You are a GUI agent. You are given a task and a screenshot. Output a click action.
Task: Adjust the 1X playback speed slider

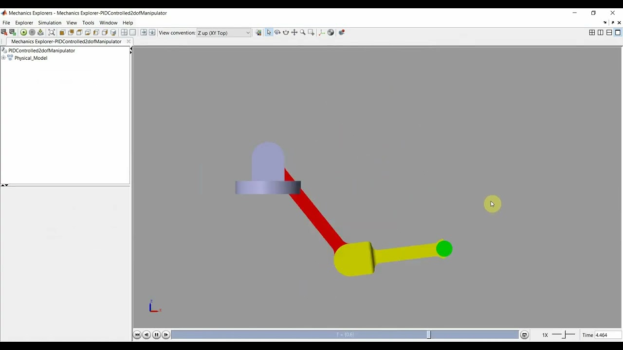coord(564,335)
